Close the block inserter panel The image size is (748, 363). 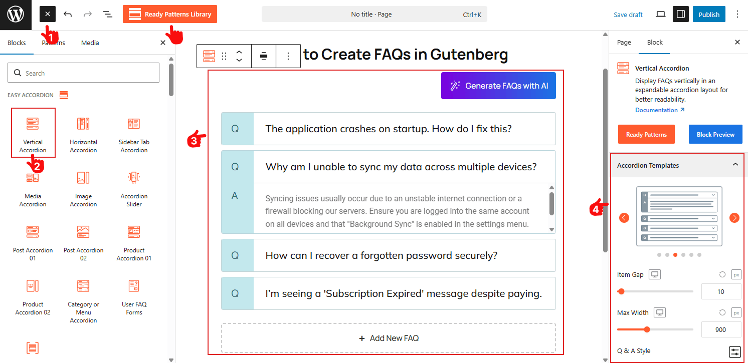click(x=163, y=43)
